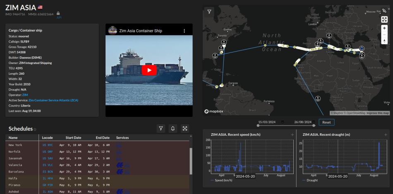This screenshot has width=393, height=194.
Task: Filter the Schedules table
Action: coord(161,128)
